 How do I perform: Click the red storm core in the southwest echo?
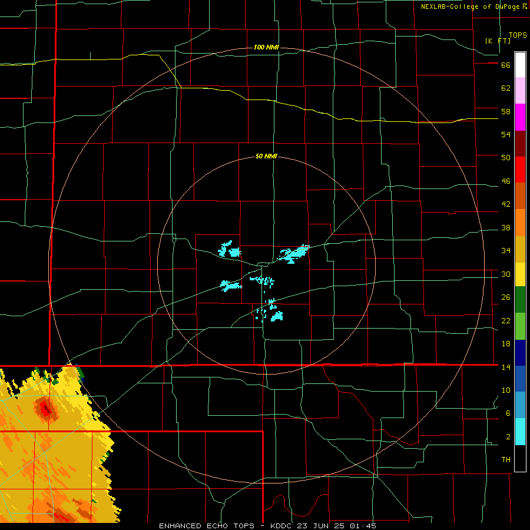click(45, 410)
